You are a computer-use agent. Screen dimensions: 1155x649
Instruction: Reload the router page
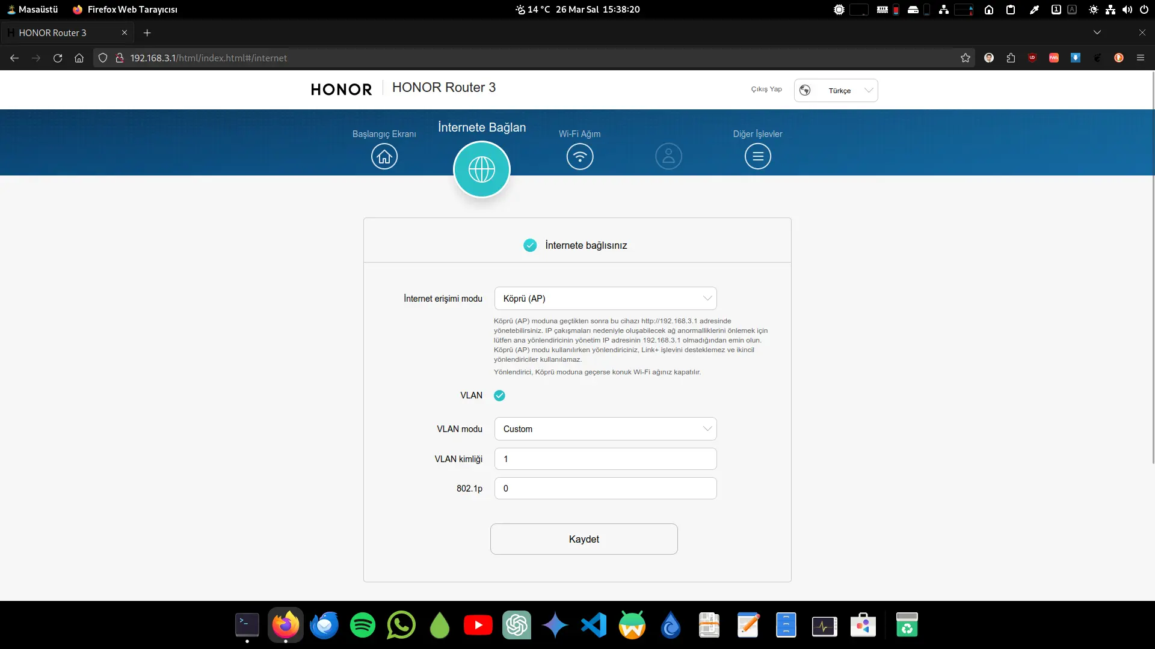click(58, 58)
